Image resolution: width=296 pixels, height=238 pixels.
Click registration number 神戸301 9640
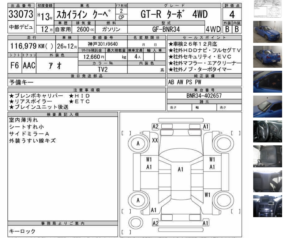click(x=103, y=44)
